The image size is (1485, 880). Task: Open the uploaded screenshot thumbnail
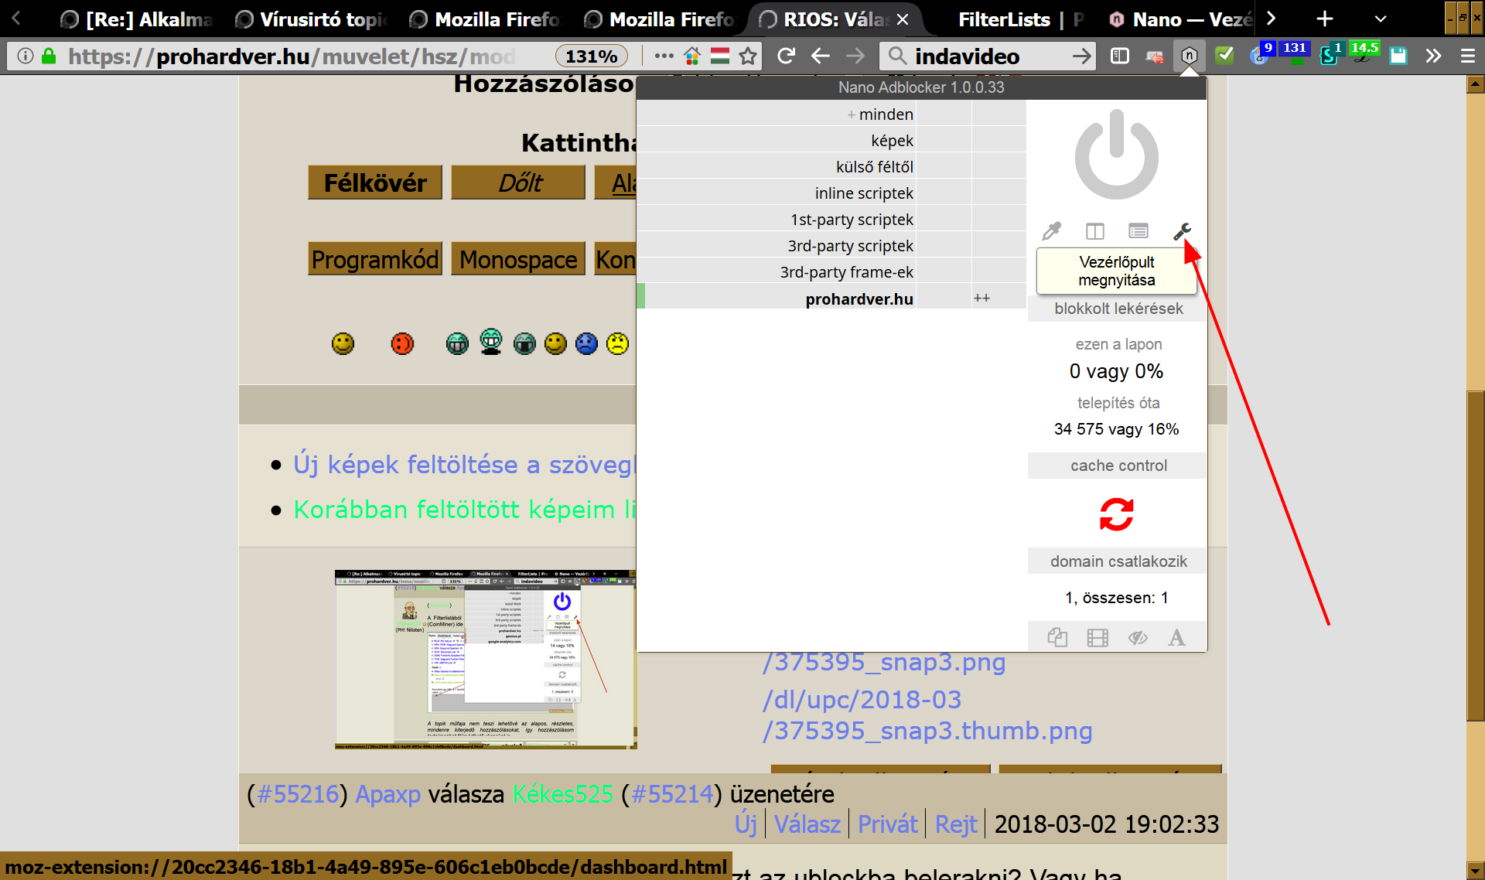(x=486, y=660)
